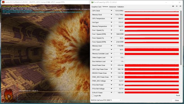
Task: Click the GPU Clock MHz value reading
Action: click(x=119, y=11)
